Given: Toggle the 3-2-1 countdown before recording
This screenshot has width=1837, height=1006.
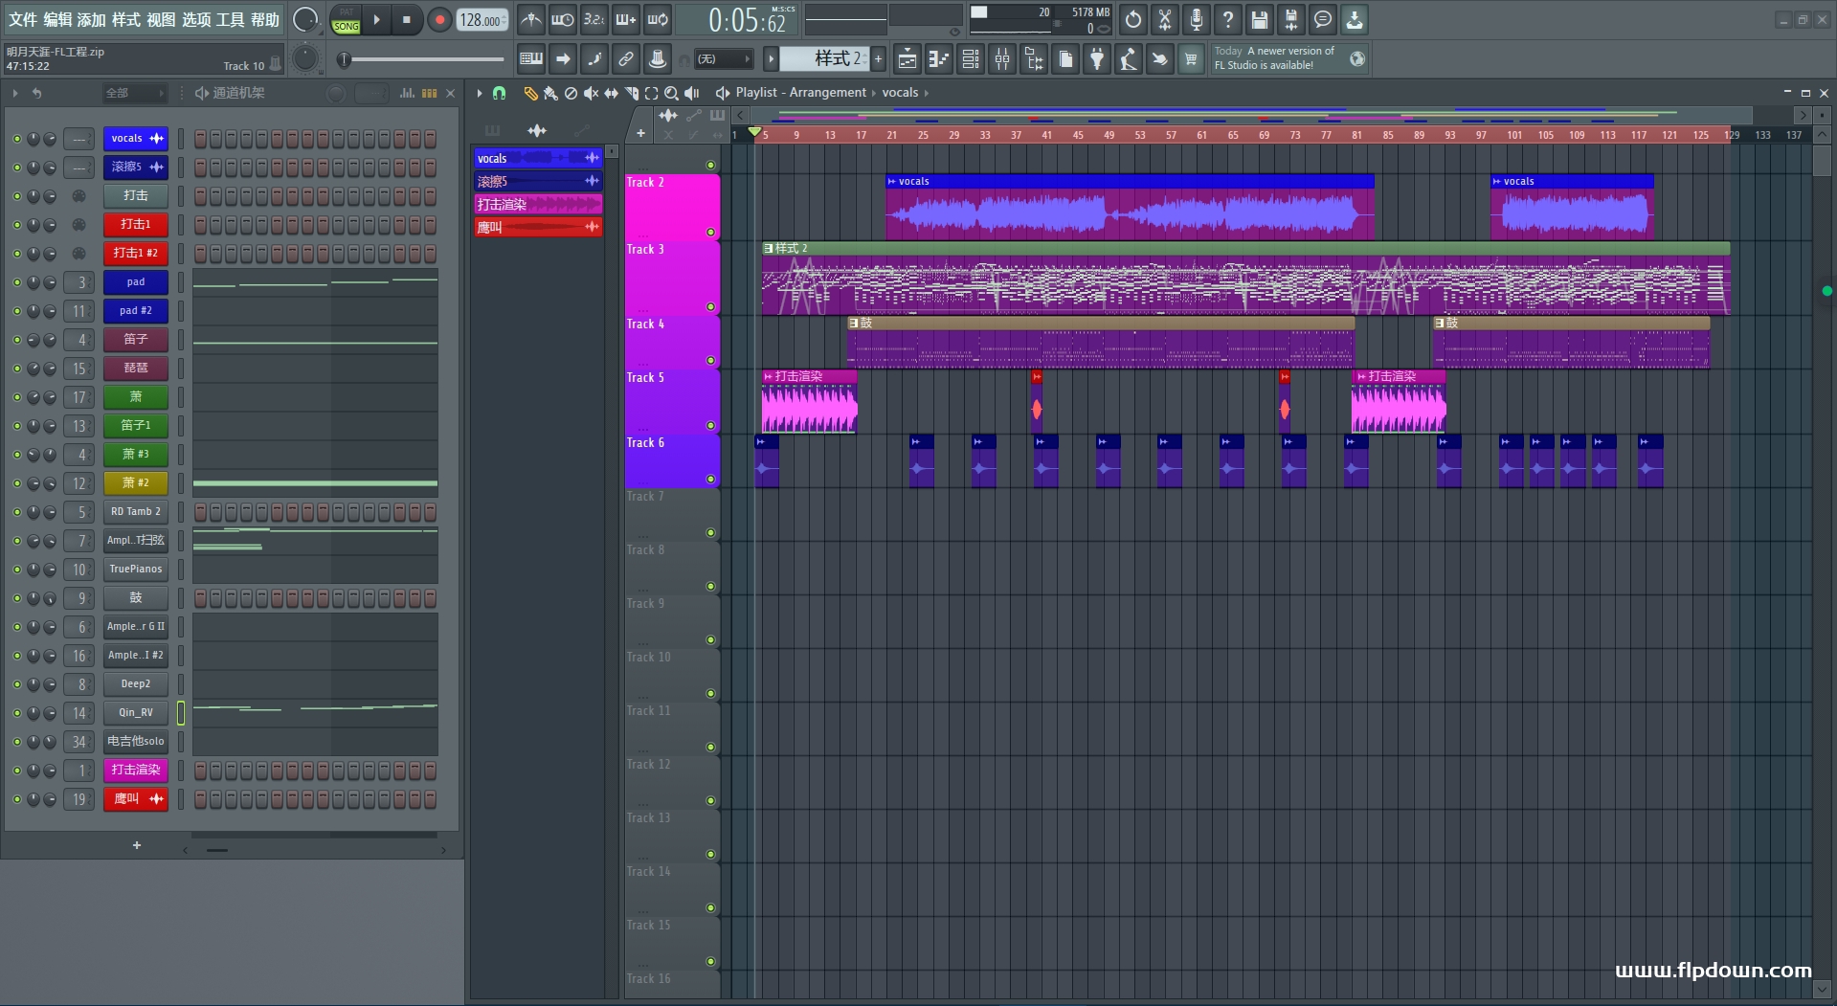Looking at the screenshot, I should pyautogui.click(x=594, y=19).
